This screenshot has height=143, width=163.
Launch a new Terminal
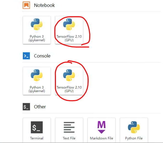click(x=37, y=130)
